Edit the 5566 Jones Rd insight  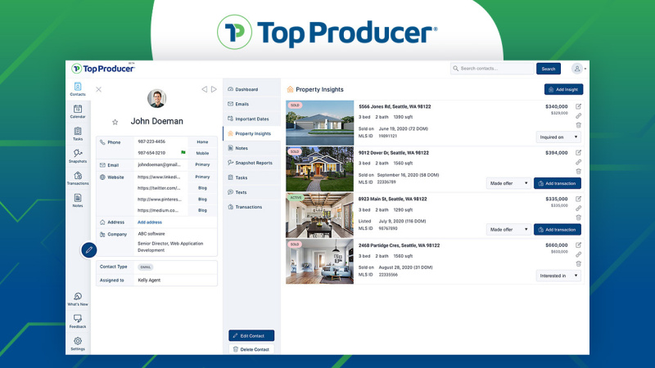tap(579, 106)
